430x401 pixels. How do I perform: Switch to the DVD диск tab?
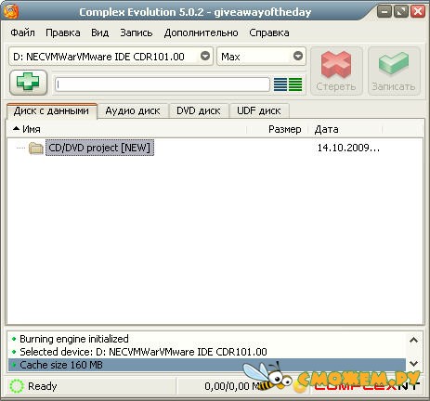[199, 110]
